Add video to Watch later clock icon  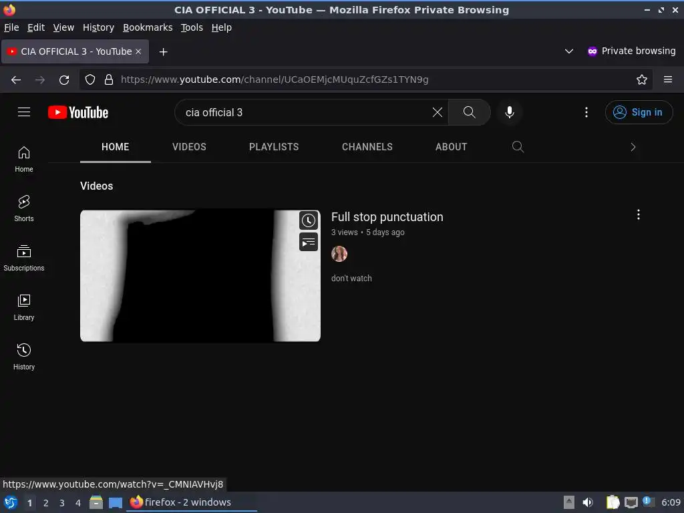click(309, 220)
